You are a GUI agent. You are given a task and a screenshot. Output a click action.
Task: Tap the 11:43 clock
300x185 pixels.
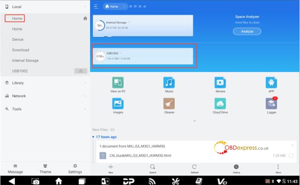pos(292,181)
